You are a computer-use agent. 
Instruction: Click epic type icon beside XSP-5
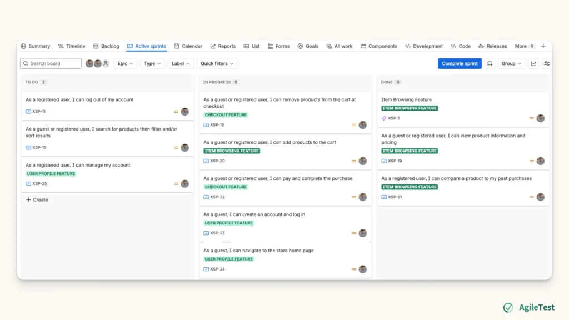[384, 118]
